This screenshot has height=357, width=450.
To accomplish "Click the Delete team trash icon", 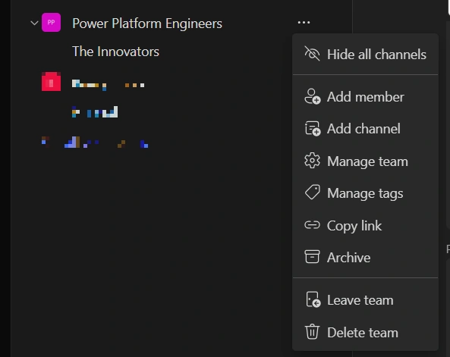I will (x=312, y=332).
